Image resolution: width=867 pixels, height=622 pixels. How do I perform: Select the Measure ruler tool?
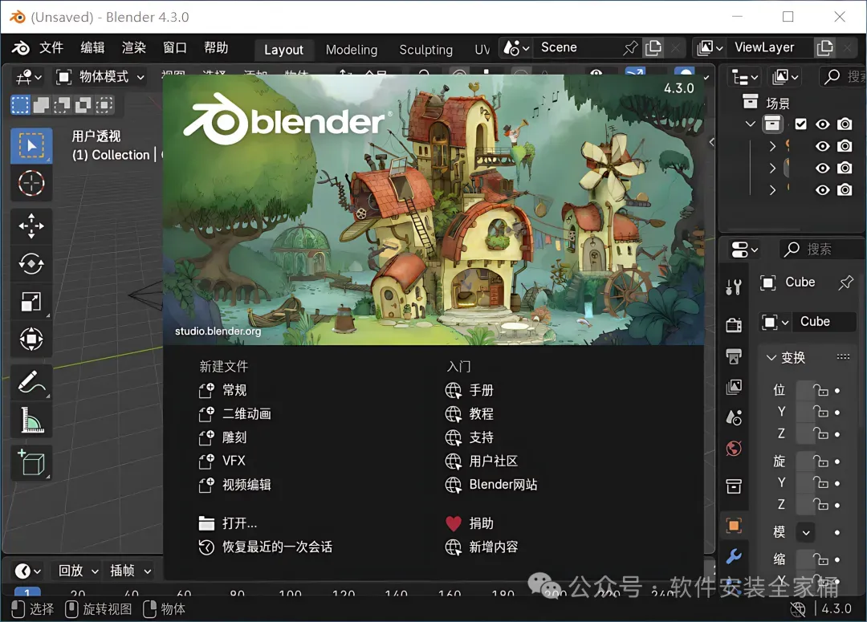[x=31, y=420]
